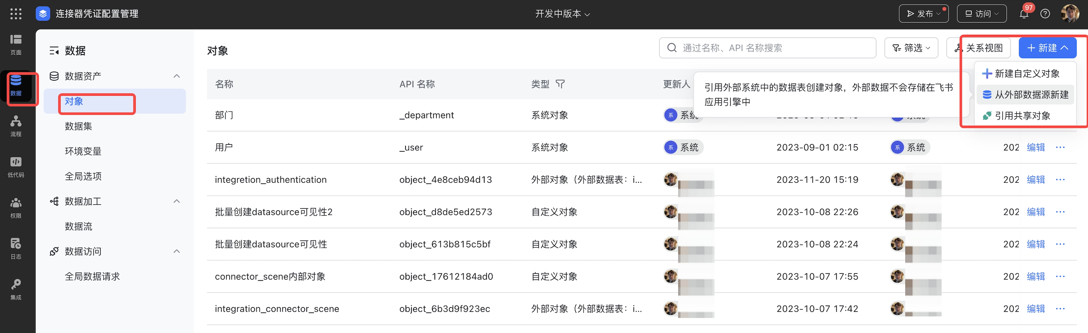
Task: Click the 类型 column filter icon
Action: coord(560,84)
